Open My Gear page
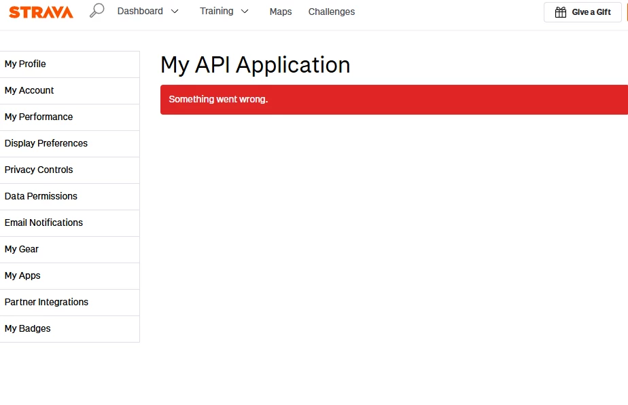Screen dimensions: 628x405 pos(70,249)
